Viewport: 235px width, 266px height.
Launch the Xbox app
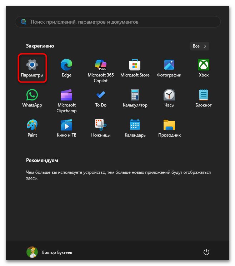click(204, 68)
